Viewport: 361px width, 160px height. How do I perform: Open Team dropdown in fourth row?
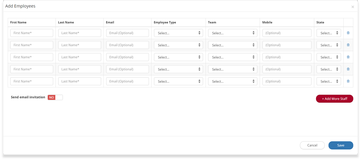click(233, 69)
